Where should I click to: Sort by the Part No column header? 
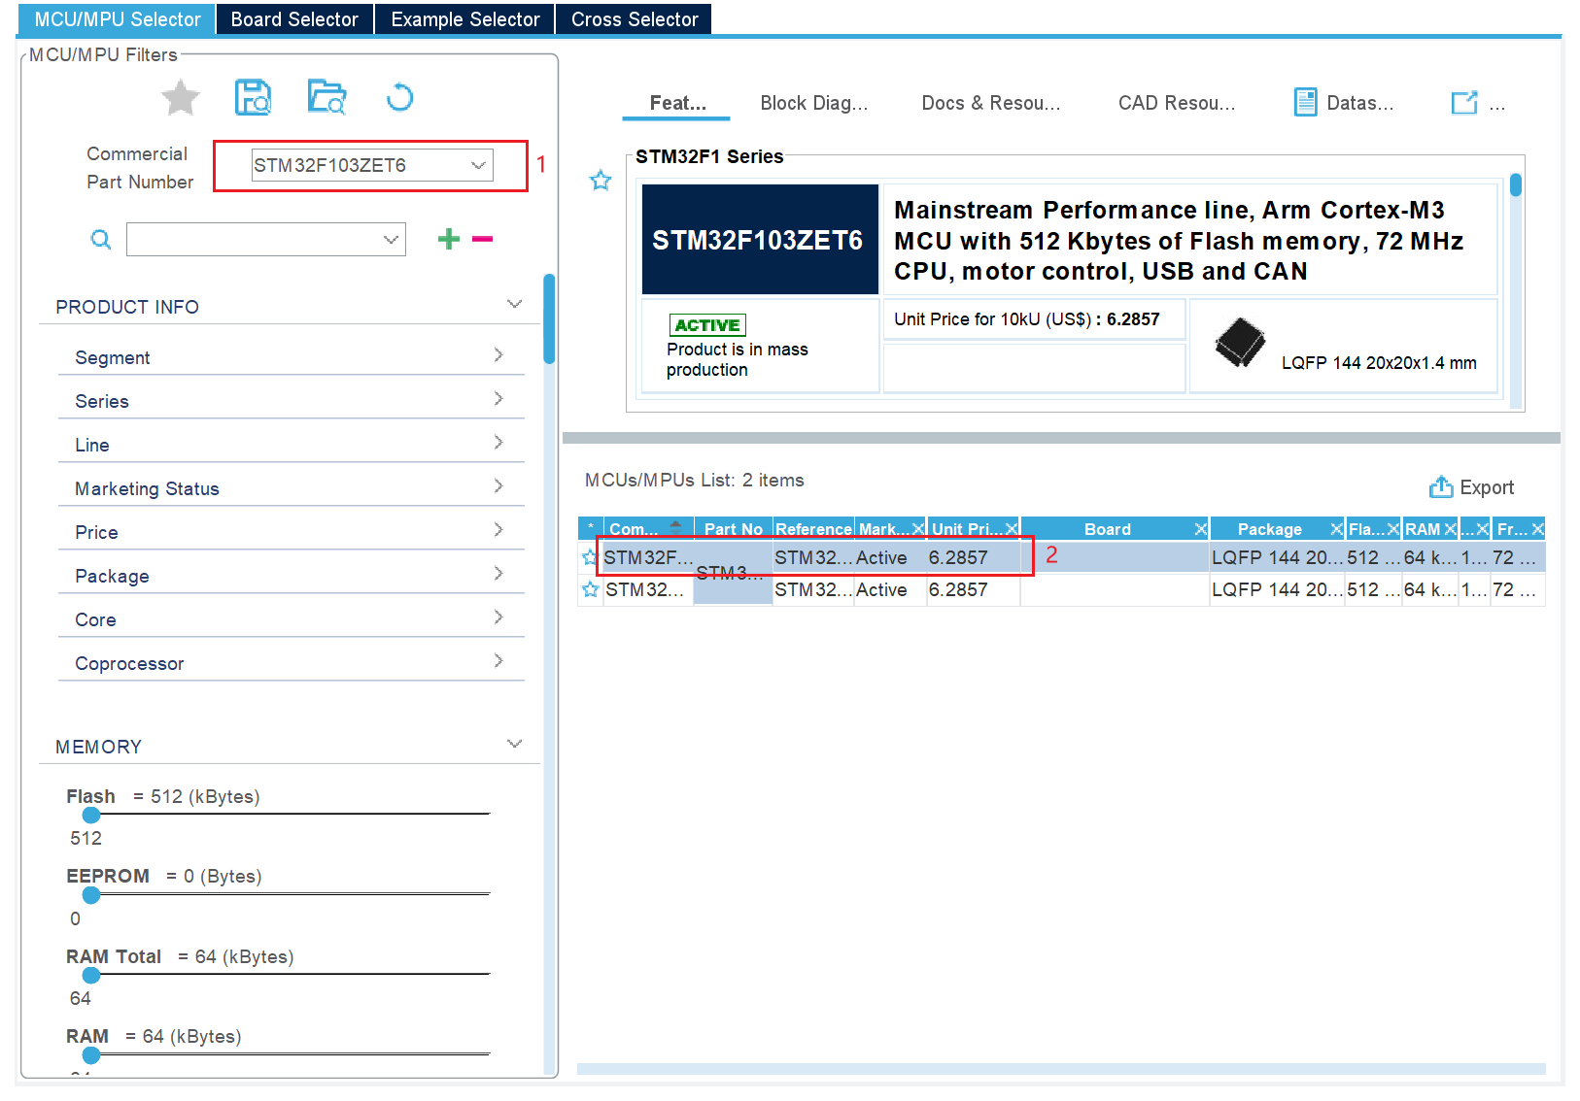point(734,529)
